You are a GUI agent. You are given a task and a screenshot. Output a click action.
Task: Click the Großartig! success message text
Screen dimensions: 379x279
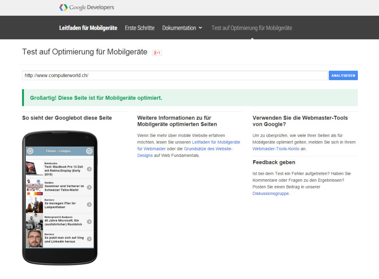tap(96, 98)
